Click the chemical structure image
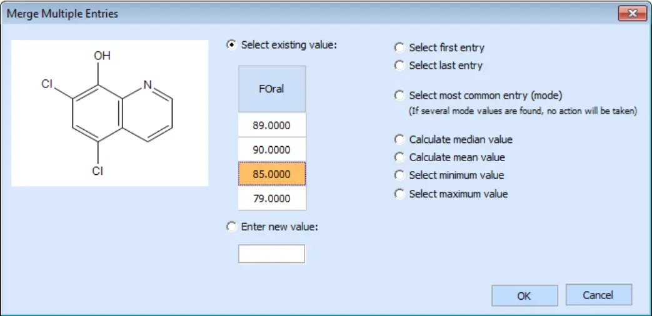The height and width of the screenshot is (316, 652). point(110,113)
